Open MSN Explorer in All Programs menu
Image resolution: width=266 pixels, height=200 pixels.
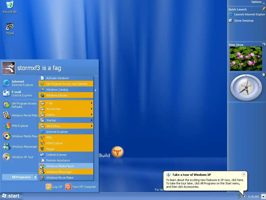pos(66,143)
